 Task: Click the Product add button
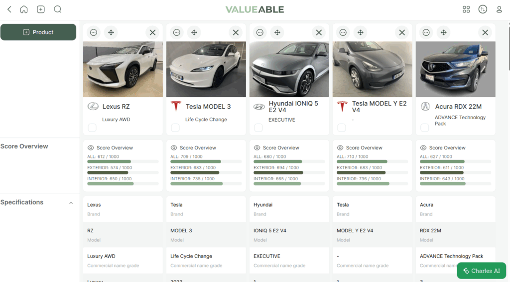[x=38, y=32]
